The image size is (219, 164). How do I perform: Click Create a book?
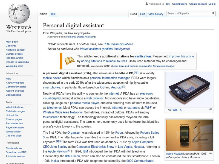14,148
